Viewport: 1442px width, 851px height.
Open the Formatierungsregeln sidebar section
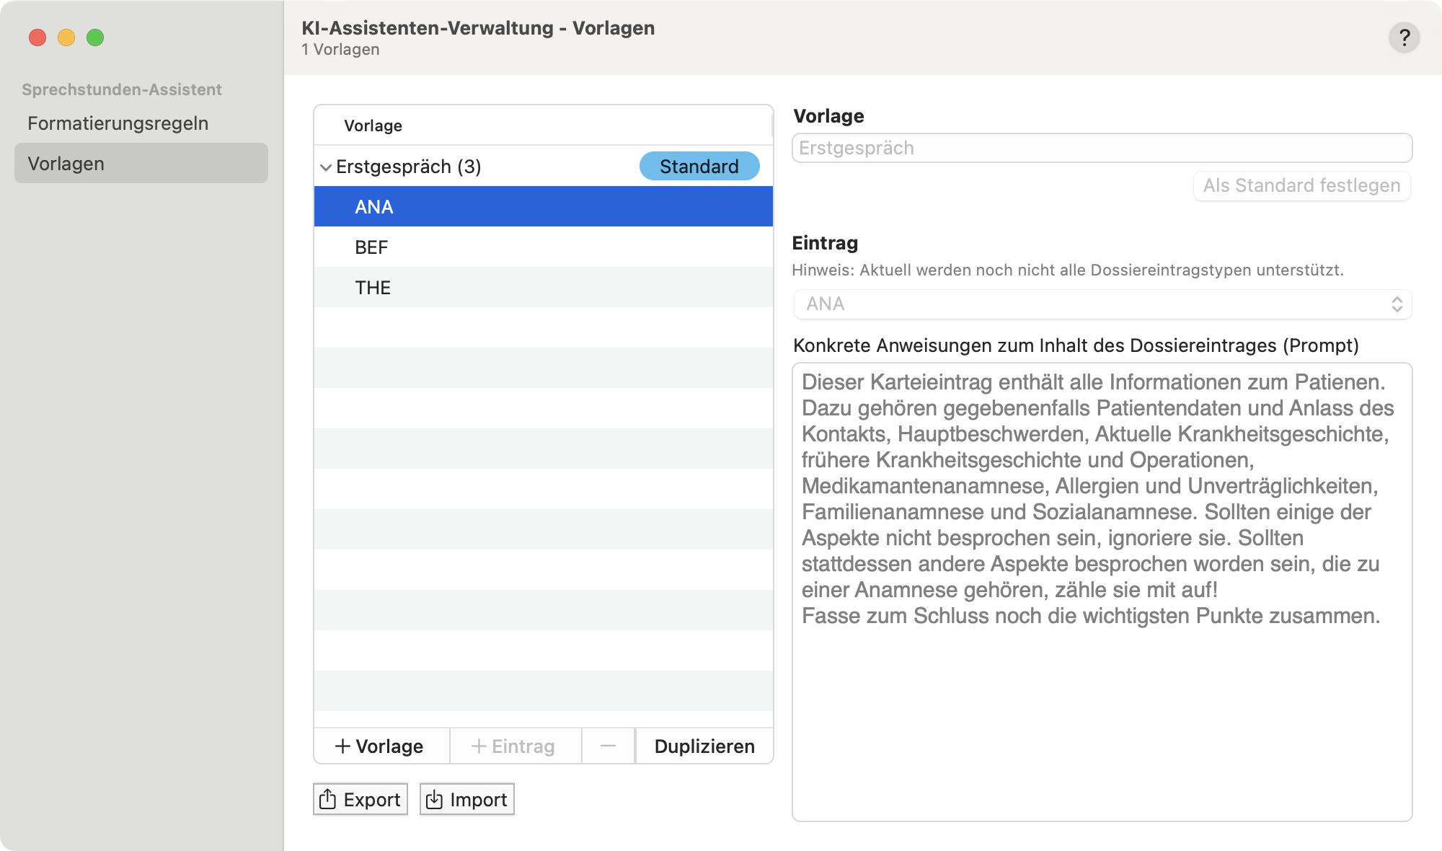coord(118,123)
